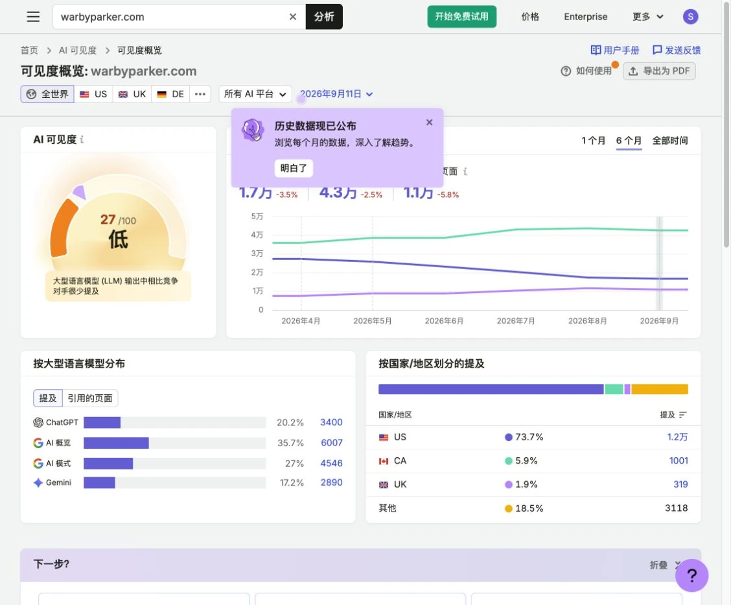731x605 pixels.
Task: Open the Enterprise page
Action: (x=586, y=17)
